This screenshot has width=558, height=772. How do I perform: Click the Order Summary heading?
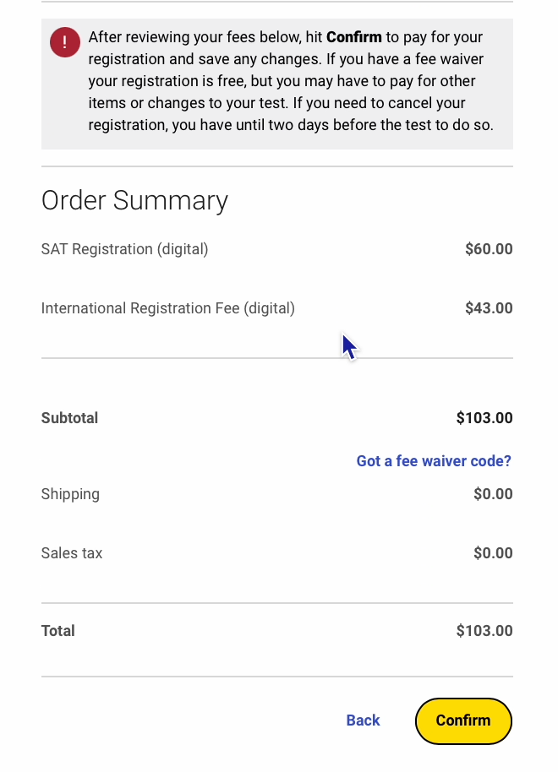click(x=134, y=200)
